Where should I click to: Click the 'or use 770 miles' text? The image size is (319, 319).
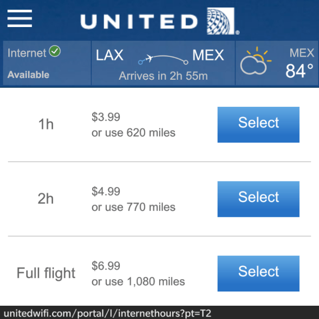[x=133, y=207]
